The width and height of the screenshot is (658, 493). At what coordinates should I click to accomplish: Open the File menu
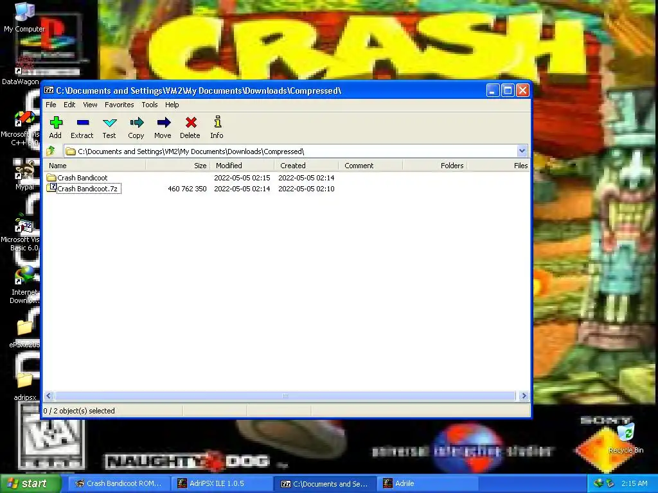(51, 105)
